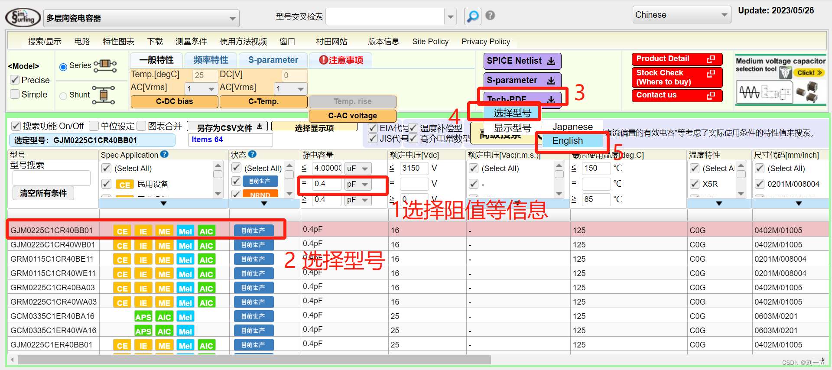Toggle the Precise model checkbox
This screenshot has width=832, height=370.
click(15, 80)
